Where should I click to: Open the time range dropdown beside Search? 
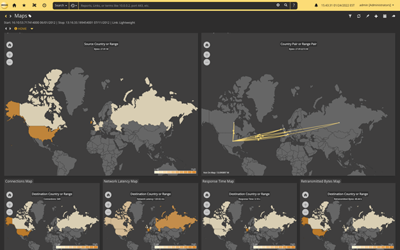[x=74, y=5]
